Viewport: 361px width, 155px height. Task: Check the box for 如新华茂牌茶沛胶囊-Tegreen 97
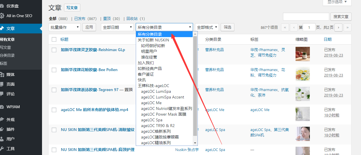click(54, 90)
